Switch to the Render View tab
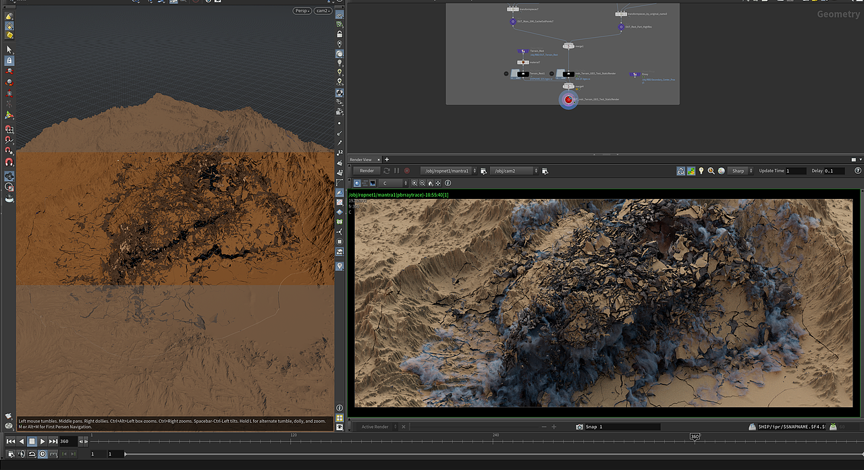864x470 pixels. coord(362,160)
